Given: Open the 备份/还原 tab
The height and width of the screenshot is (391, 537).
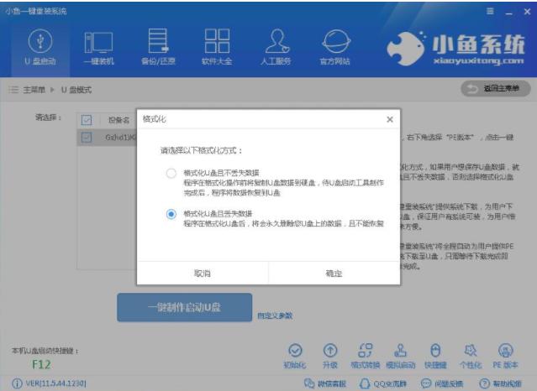Looking at the screenshot, I should [x=158, y=48].
